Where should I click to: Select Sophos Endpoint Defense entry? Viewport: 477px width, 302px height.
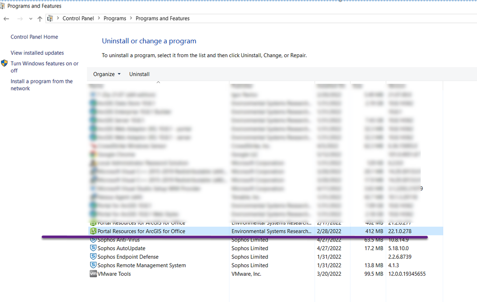coord(128,257)
